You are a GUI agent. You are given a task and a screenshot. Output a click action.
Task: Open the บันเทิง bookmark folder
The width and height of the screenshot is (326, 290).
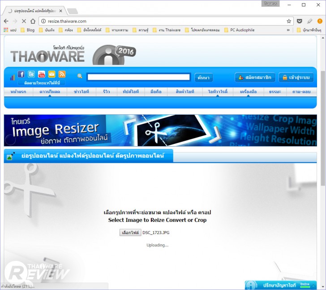47,30
